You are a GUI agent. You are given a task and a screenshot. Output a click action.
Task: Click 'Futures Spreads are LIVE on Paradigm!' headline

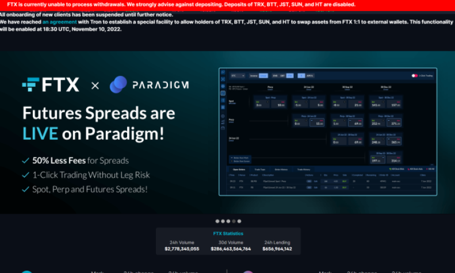(x=99, y=123)
